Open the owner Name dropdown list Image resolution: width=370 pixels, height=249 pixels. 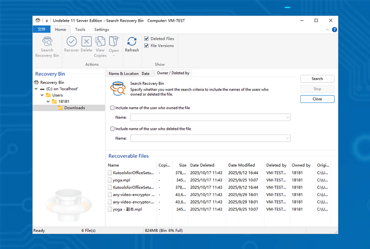(287, 117)
